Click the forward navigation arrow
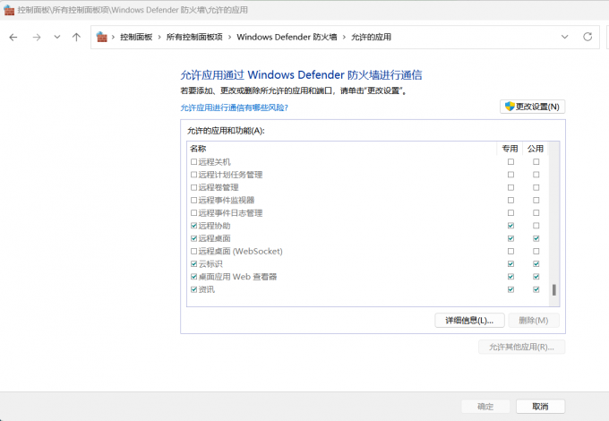This screenshot has width=609, height=421. pyautogui.click(x=36, y=37)
